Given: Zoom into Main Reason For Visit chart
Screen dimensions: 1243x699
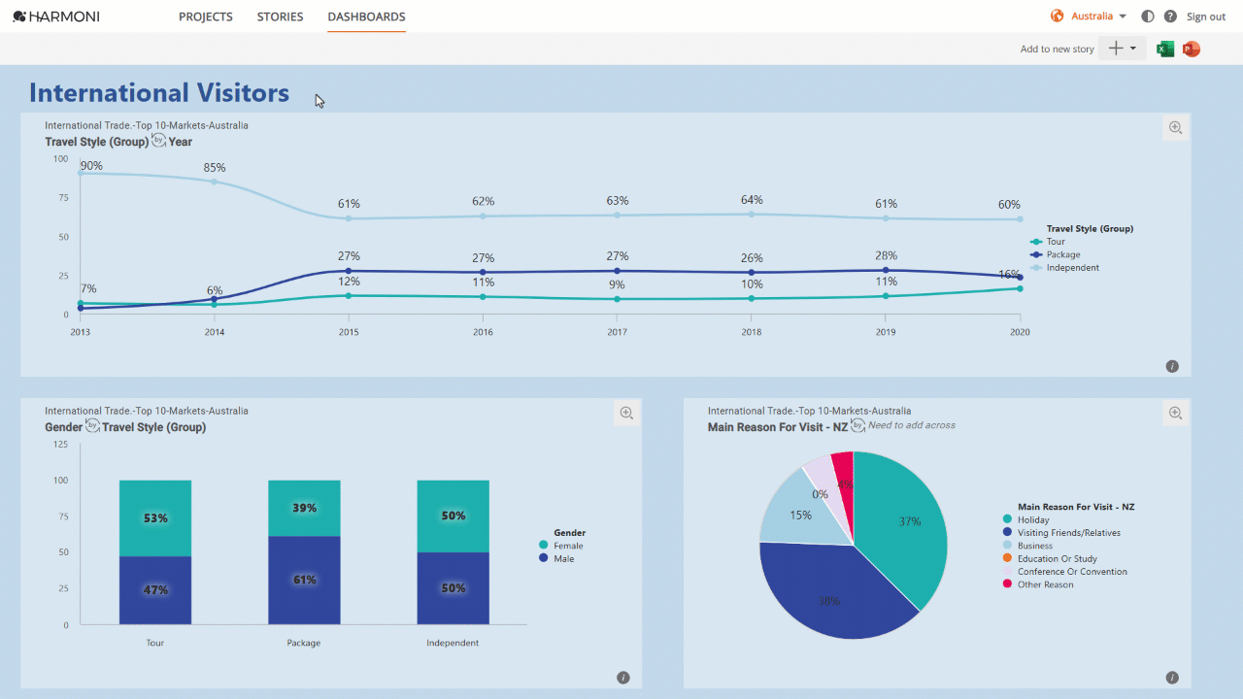Looking at the screenshot, I should click(x=1176, y=413).
